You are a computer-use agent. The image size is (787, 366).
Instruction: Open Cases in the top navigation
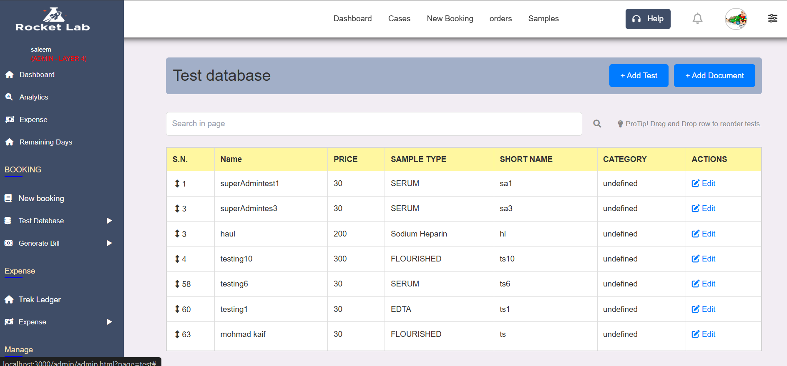point(399,19)
